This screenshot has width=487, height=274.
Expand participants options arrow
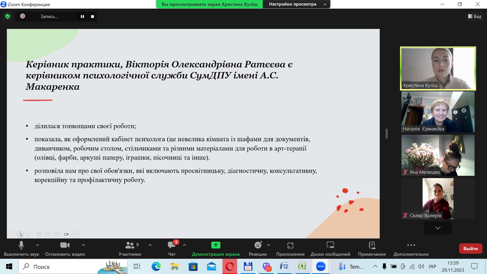point(150,245)
